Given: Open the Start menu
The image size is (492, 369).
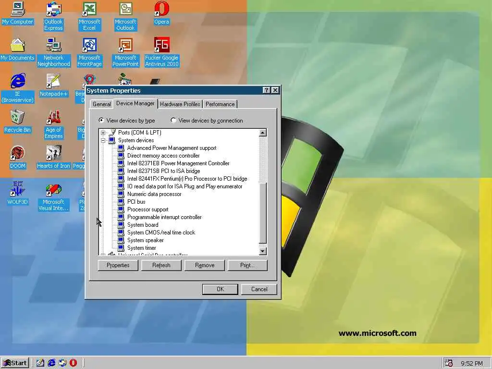Looking at the screenshot, I should tap(15, 363).
